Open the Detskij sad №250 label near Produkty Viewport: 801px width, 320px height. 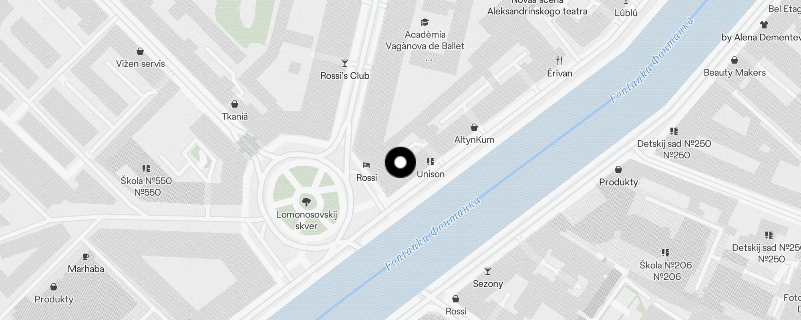click(674, 149)
